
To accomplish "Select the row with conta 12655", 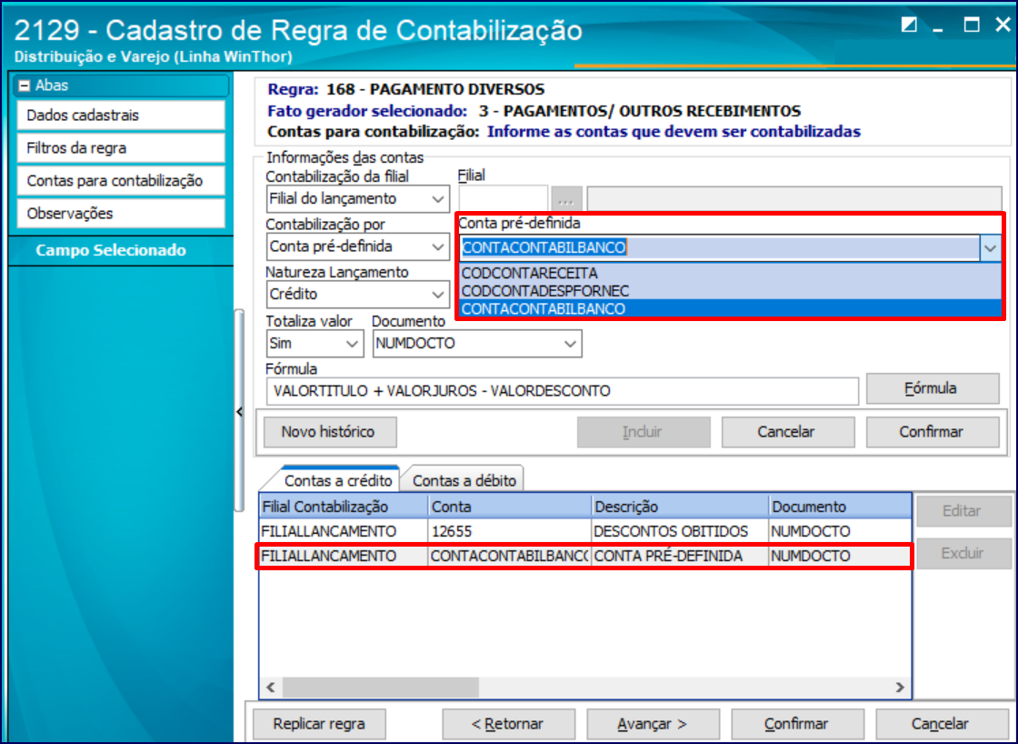I will point(585,531).
